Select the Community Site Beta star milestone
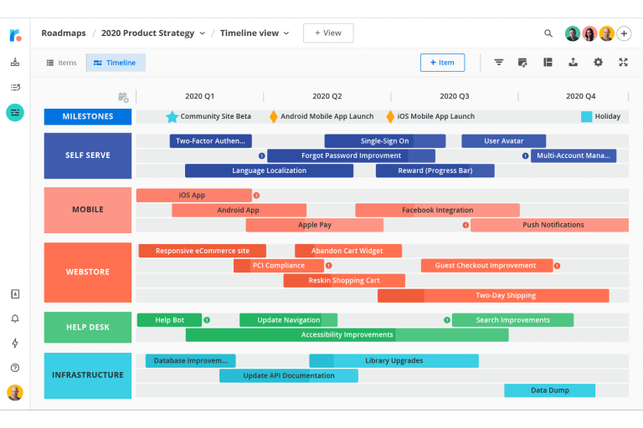Screen dimensions: 643x428 tap(172, 117)
